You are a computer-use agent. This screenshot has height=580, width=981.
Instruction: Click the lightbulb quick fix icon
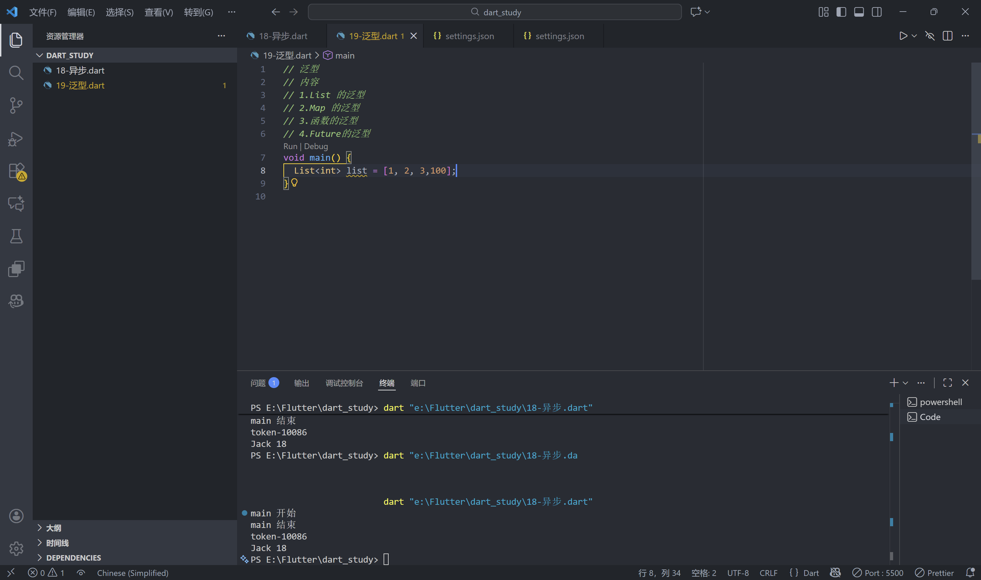pos(294,182)
